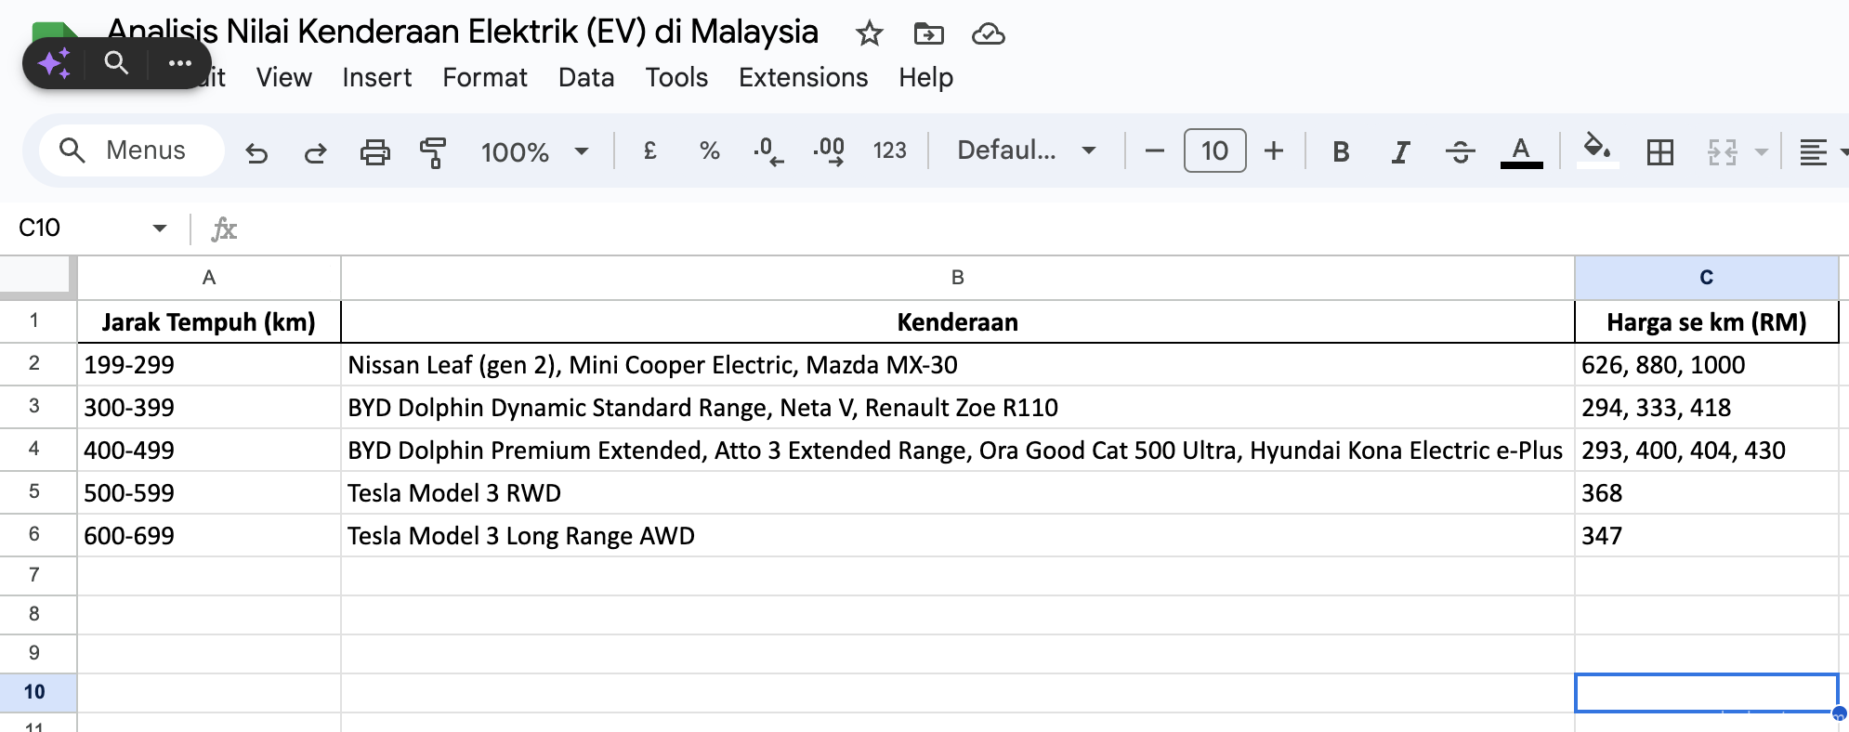Click the Undo arrow icon

(x=256, y=151)
